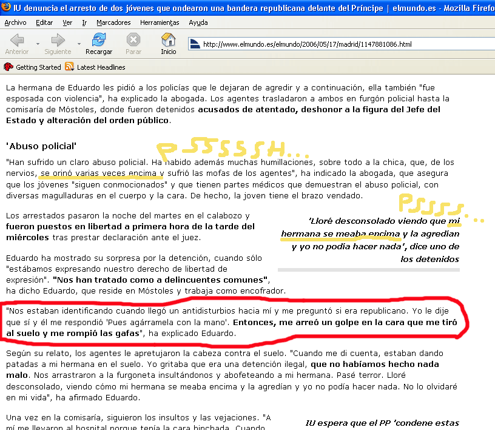This screenshot has width=495, height=430.
Task: Expand the forward history dropdown arrow
Action: (x=78, y=44)
